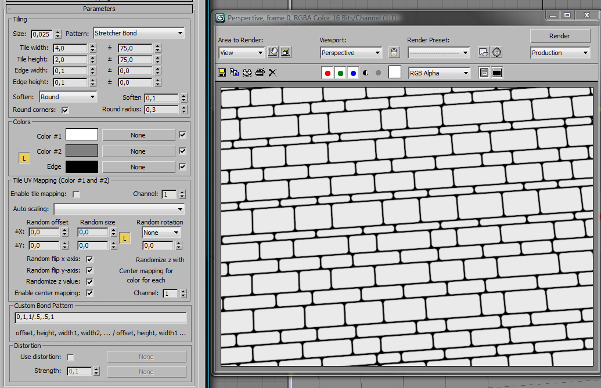Show the alpha channel display

point(366,72)
